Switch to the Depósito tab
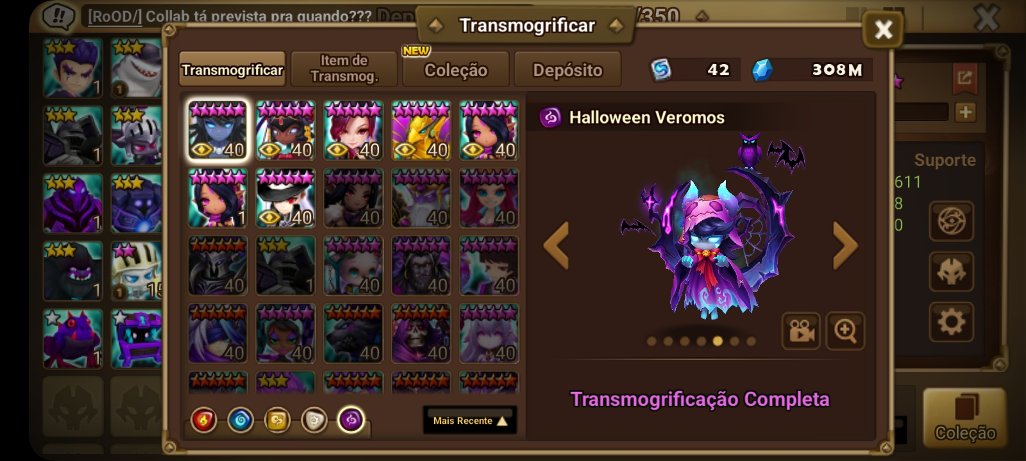This screenshot has height=461, width=1026. pos(568,69)
